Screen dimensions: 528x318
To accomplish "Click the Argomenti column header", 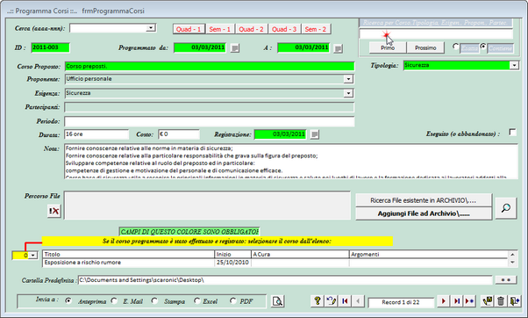I will click(428, 254).
